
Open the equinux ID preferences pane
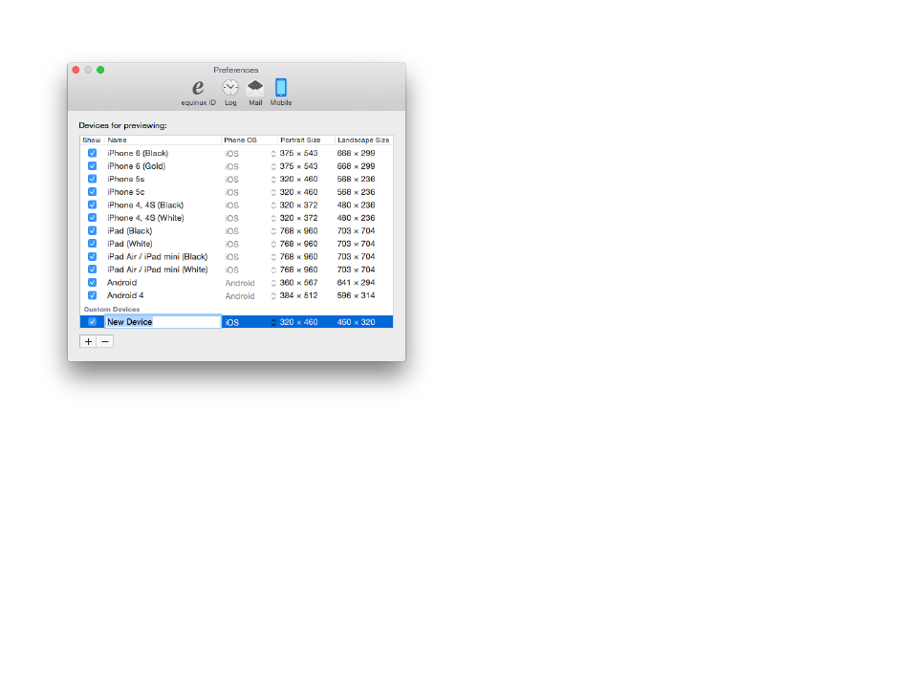pyautogui.click(x=198, y=92)
